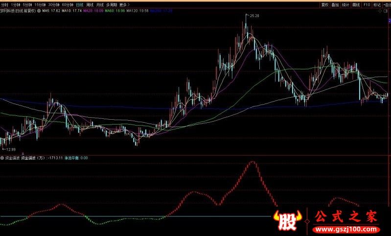Click the 资金谐波（万）: -1713.11 value
The width and height of the screenshot is (391, 236).
click(42, 158)
